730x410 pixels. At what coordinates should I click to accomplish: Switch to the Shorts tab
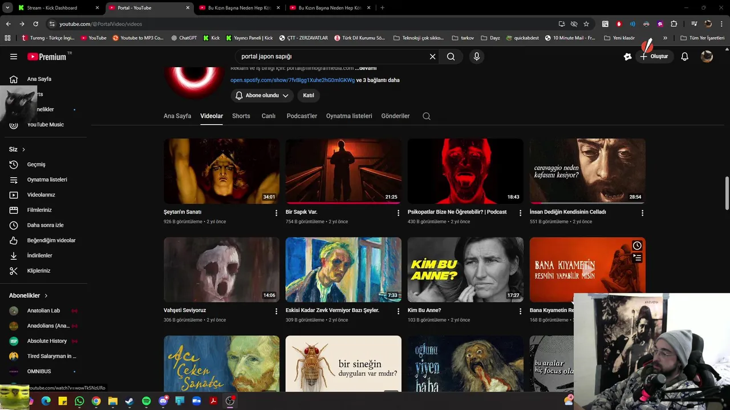241,116
